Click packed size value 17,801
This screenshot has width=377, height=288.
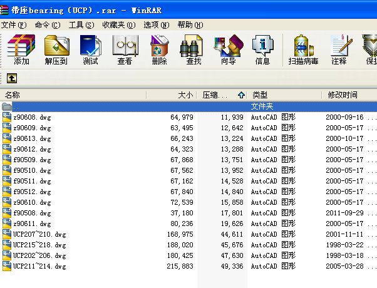click(x=232, y=213)
